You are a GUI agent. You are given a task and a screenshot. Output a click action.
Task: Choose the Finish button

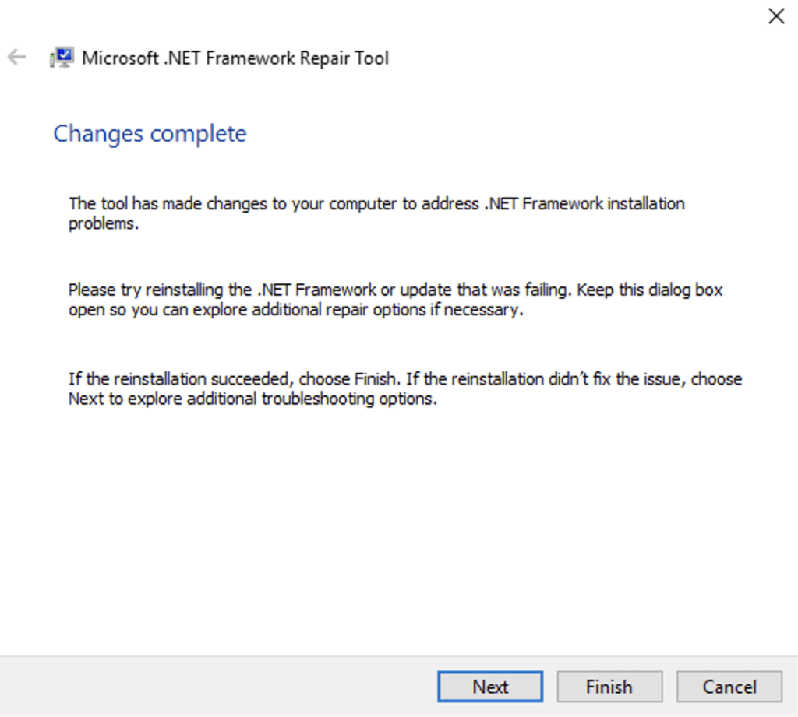point(609,687)
